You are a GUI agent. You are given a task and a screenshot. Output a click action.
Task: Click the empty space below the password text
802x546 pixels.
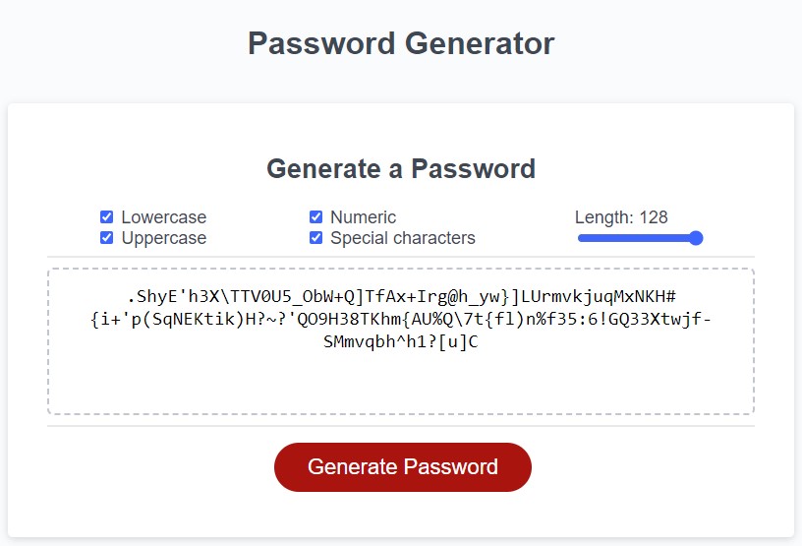(400, 385)
